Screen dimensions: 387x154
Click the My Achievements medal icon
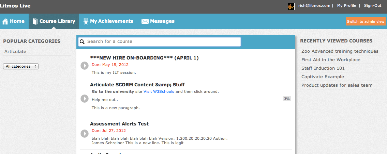86,21
